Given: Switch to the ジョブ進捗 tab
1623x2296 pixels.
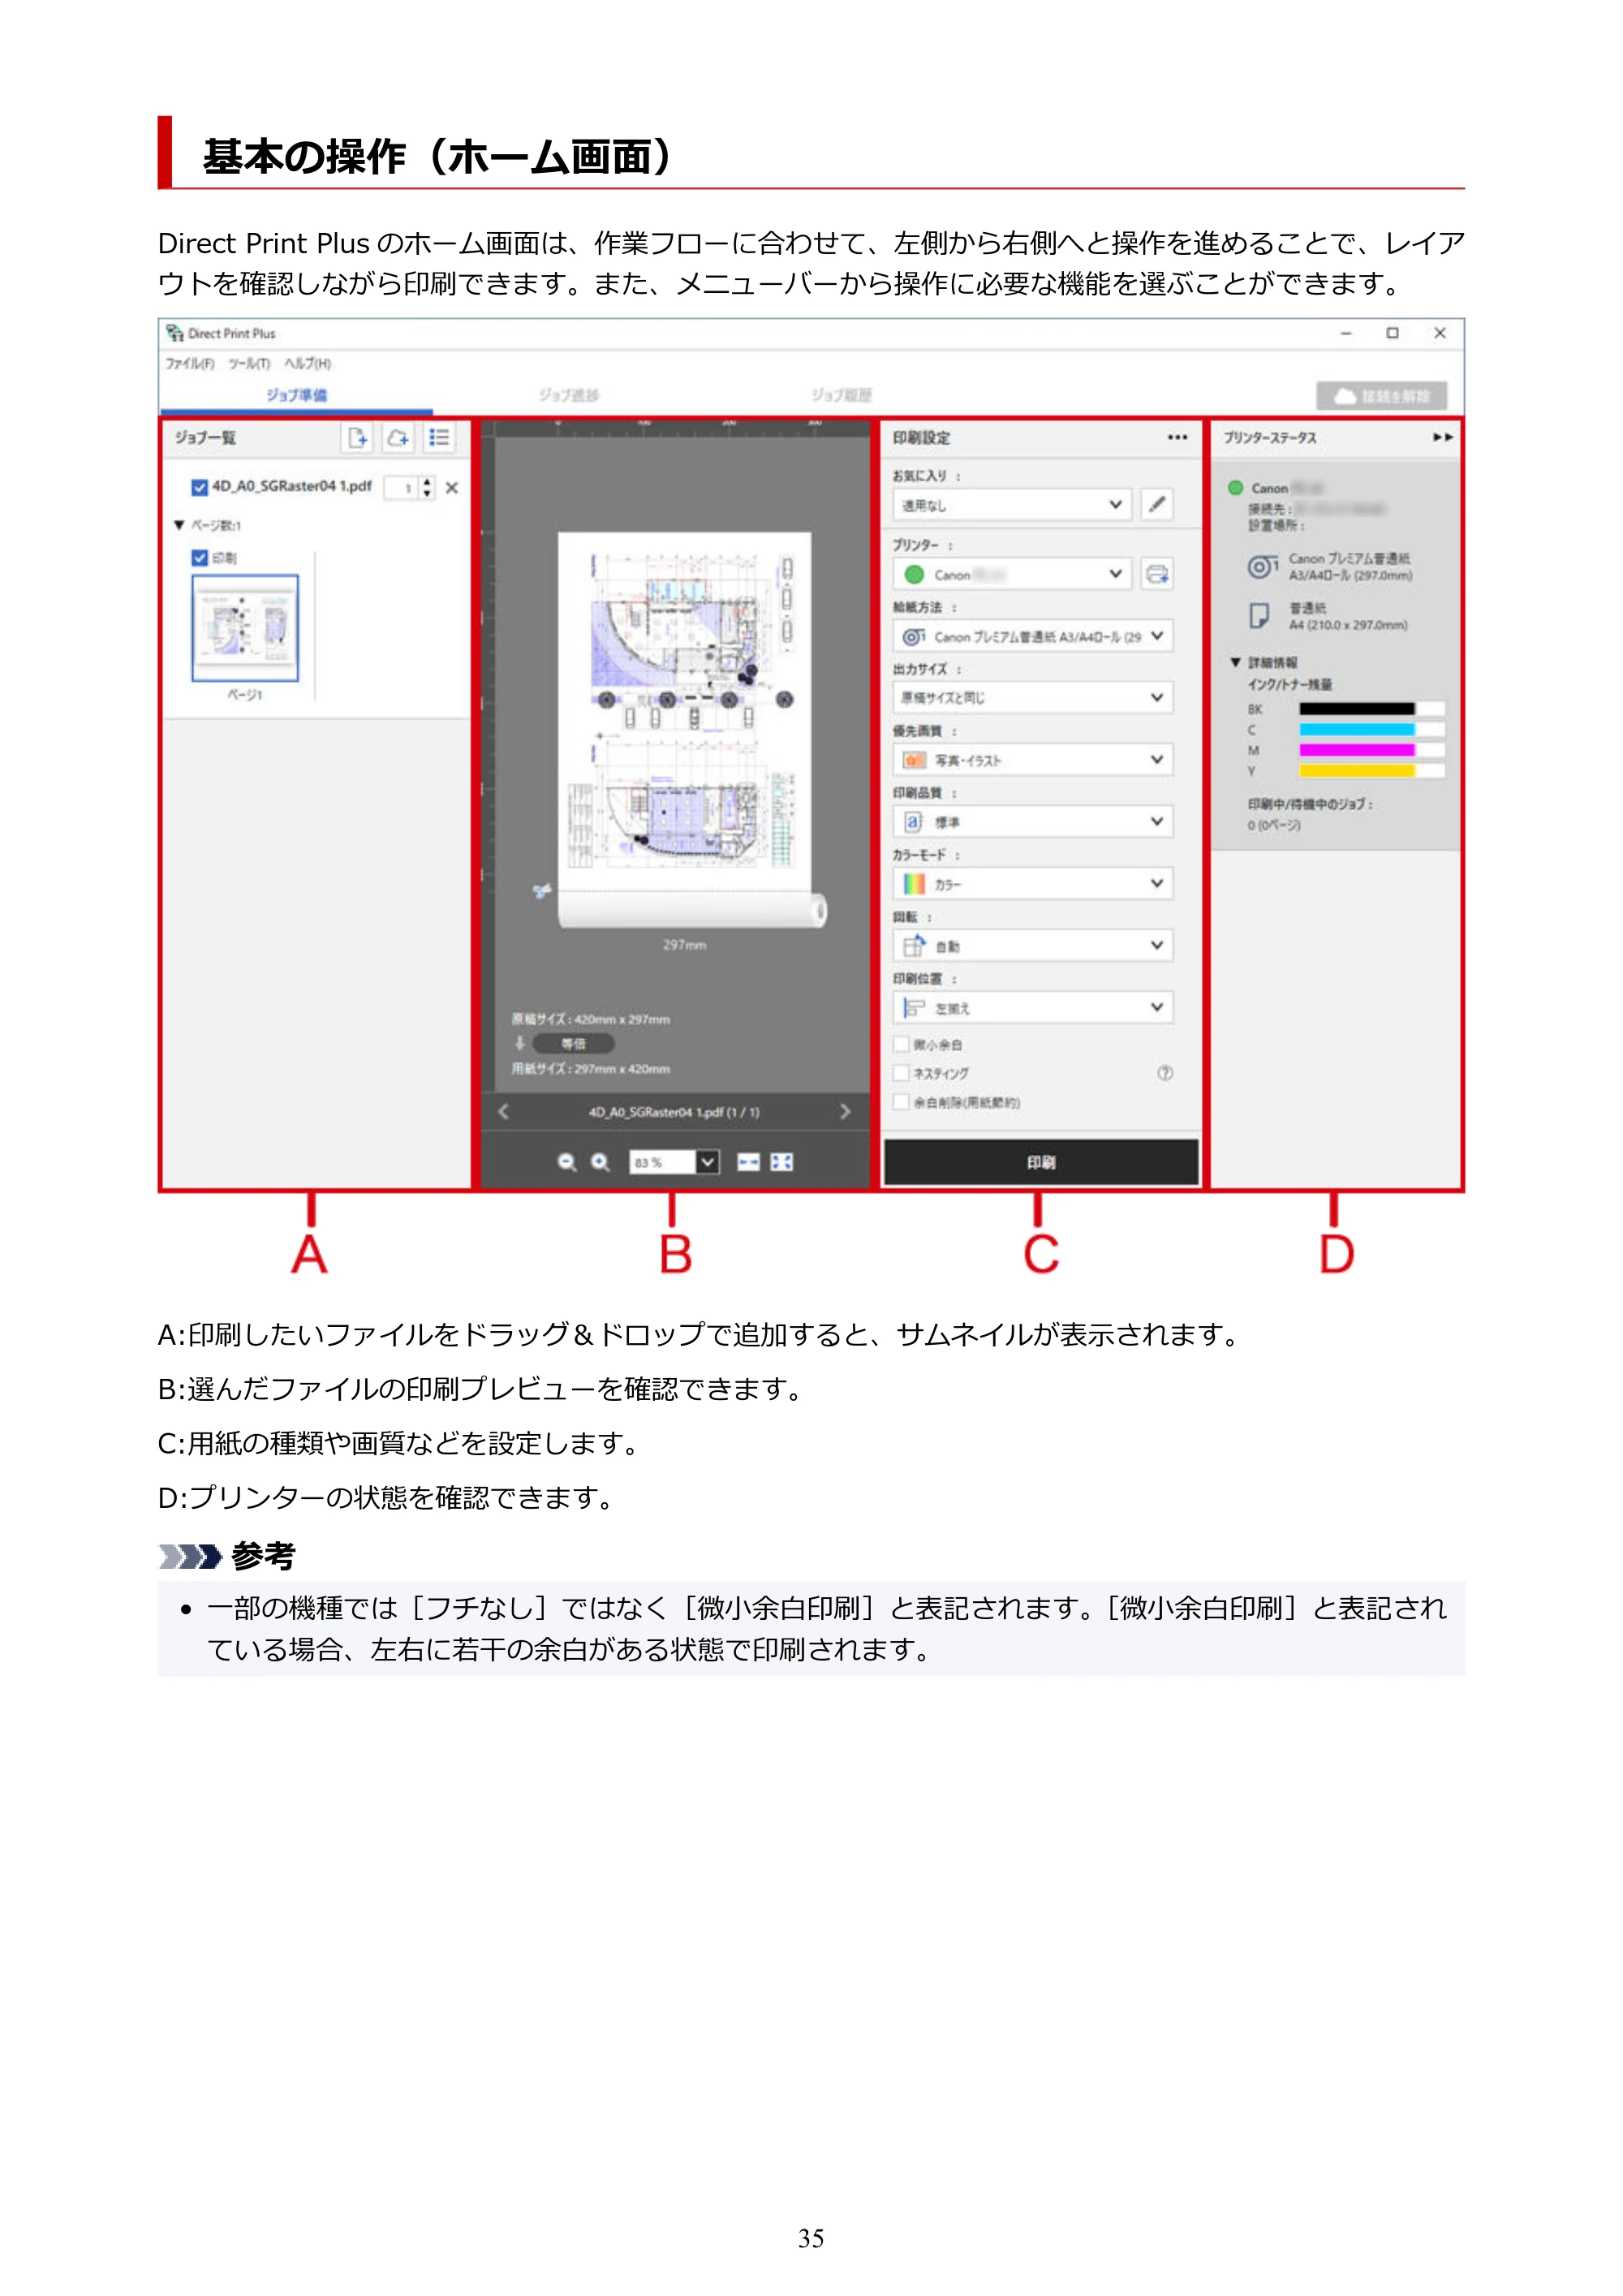Looking at the screenshot, I should [569, 395].
